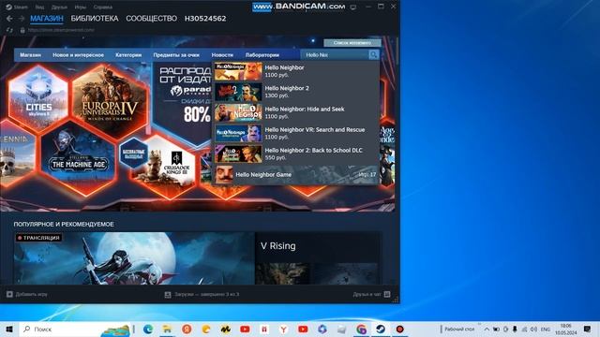Click the Bandicam record icon in taskbar
Screen dimensions: 600x337
(400, 329)
